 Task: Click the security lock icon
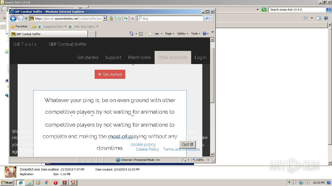111,19
